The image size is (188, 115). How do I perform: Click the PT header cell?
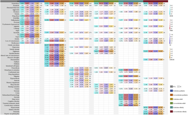[10, 1]
